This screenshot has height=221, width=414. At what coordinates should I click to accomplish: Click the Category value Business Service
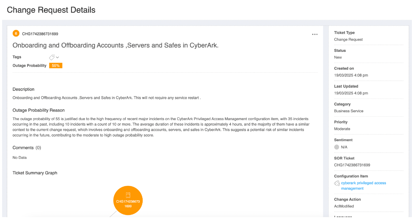click(348, 111)
